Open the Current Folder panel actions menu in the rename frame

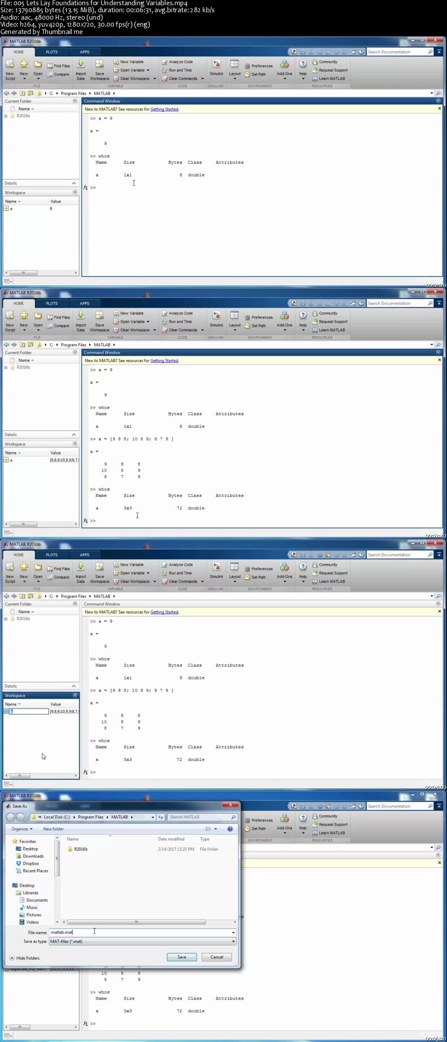point(75,603)
